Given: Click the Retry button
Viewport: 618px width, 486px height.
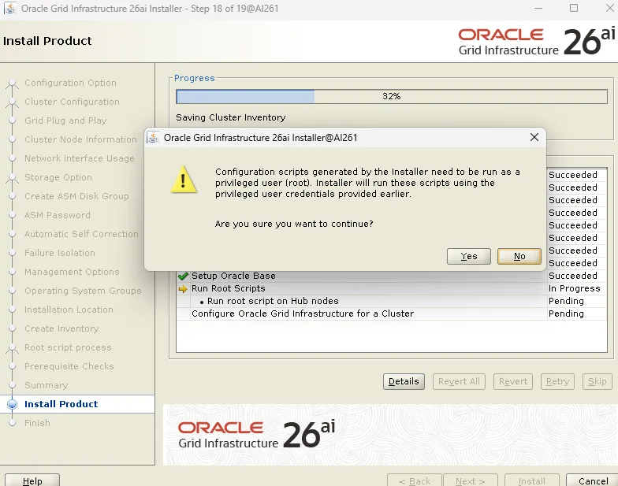Looking at the screenshot, I should coord(557,381).
